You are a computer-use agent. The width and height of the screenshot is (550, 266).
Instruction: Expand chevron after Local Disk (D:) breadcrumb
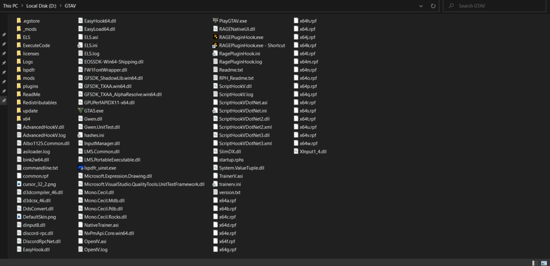pyautogui.click(x=61, y=6)
